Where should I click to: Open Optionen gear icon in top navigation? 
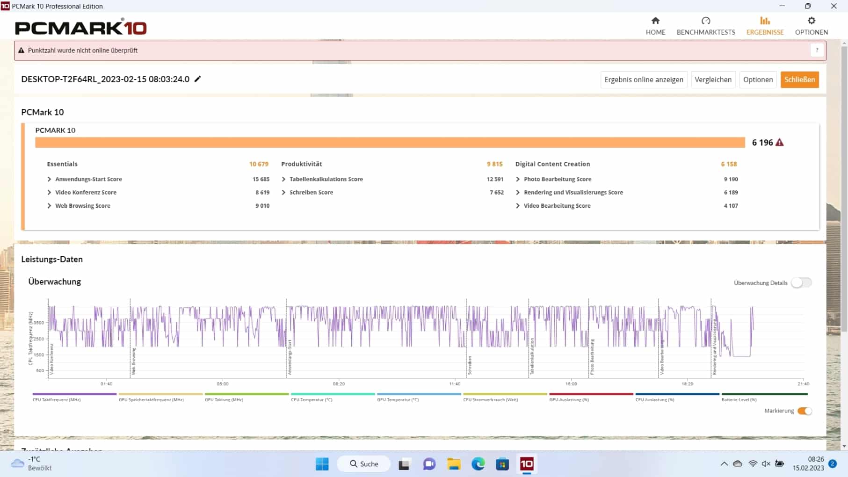pos(811,21)
